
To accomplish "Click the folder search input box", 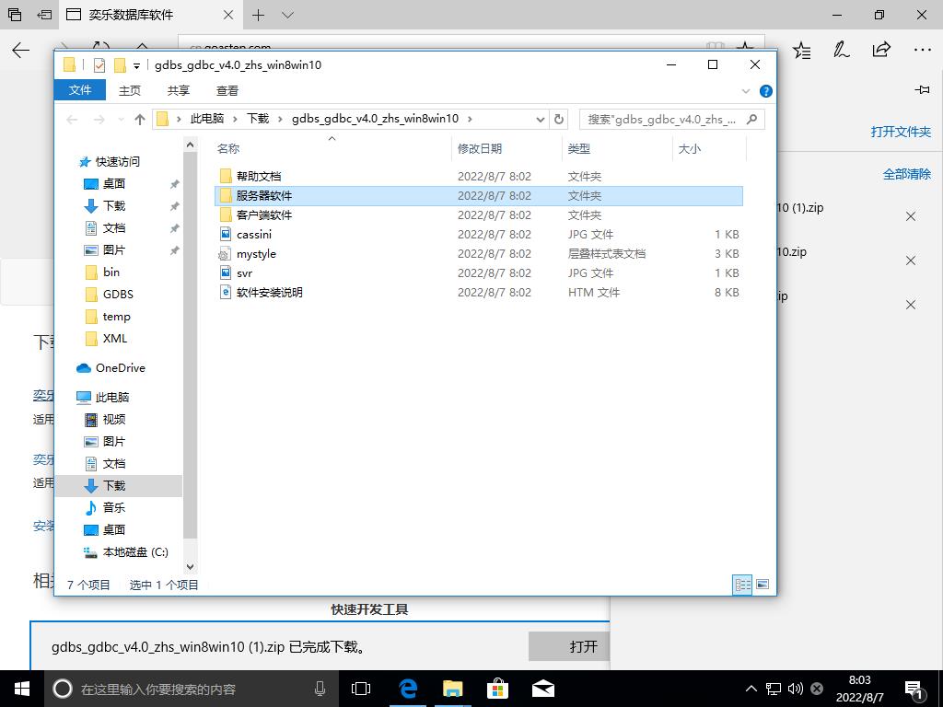I will (663, 119).
